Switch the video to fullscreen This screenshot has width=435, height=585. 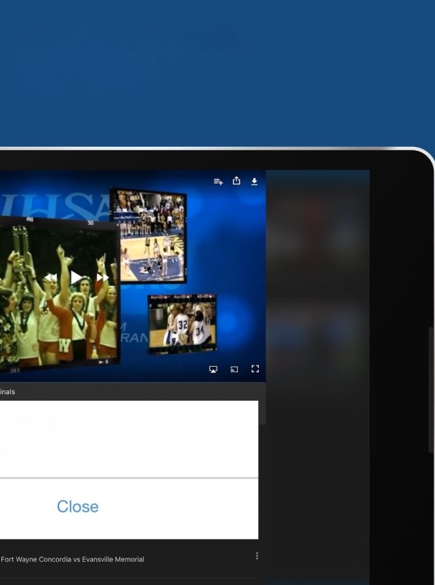255,369
